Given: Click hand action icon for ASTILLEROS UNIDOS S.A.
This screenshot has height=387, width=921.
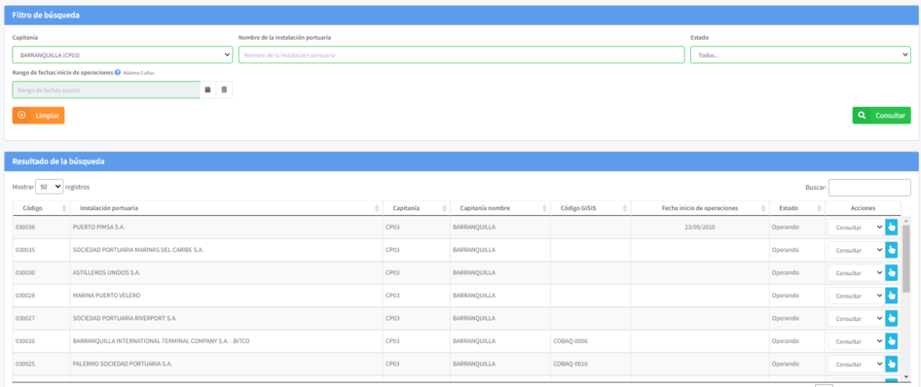Looking at the screenshot, I should click(892, 272).
